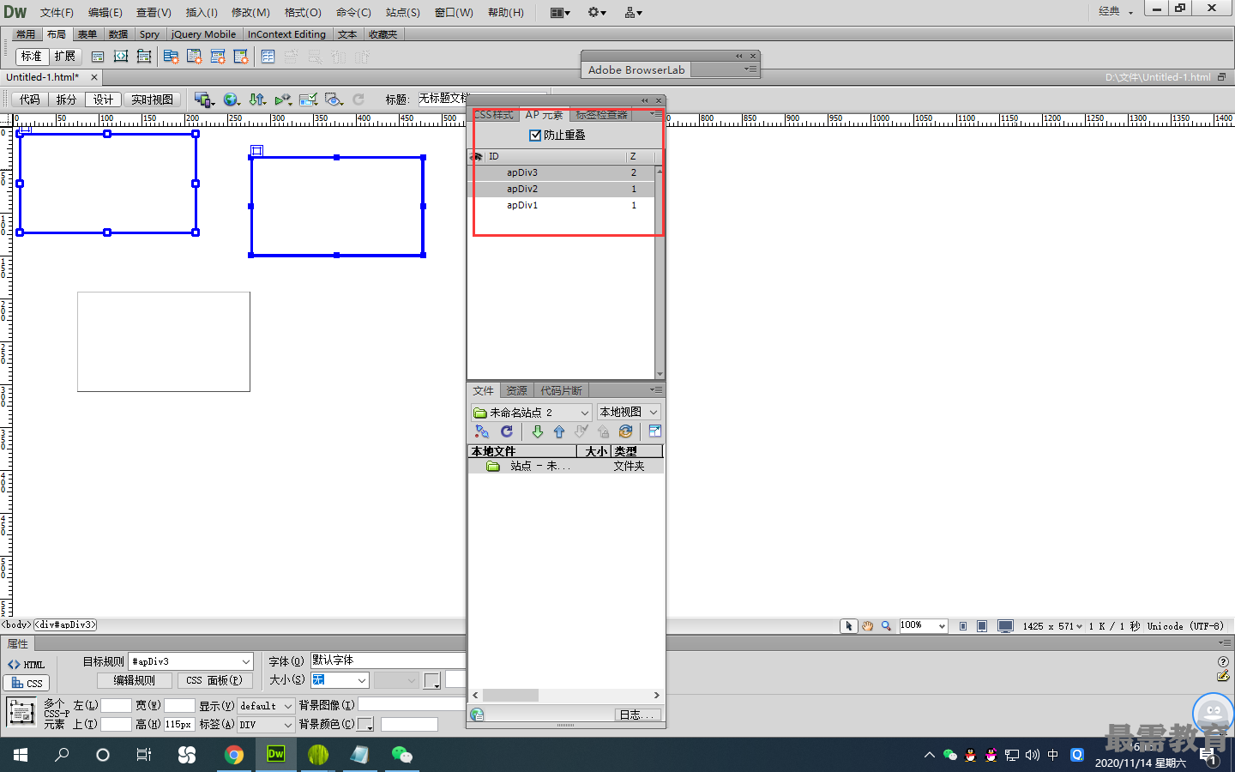Click the eye visibility column header

point(477,157)
